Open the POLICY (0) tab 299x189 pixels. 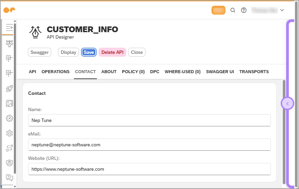133,72
